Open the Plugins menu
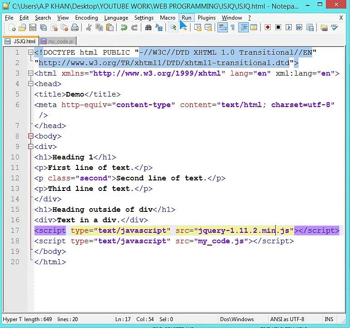350x328 pixels. tap(206, 18)
